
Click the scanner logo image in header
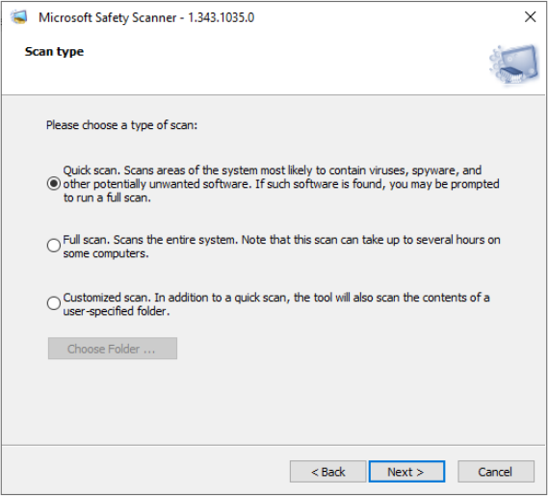(514, 65)
